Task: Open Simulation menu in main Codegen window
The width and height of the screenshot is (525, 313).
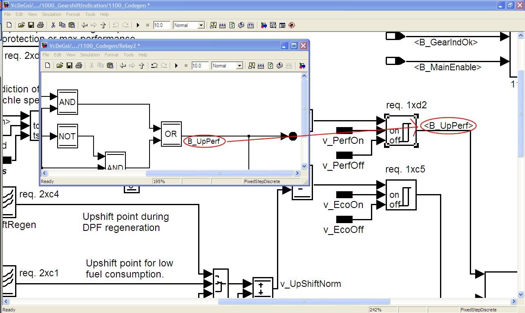Action: tap(51, 14)
